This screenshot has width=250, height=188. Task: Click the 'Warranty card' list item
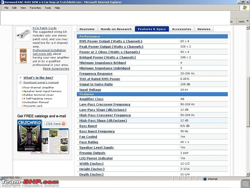(33, 106)
